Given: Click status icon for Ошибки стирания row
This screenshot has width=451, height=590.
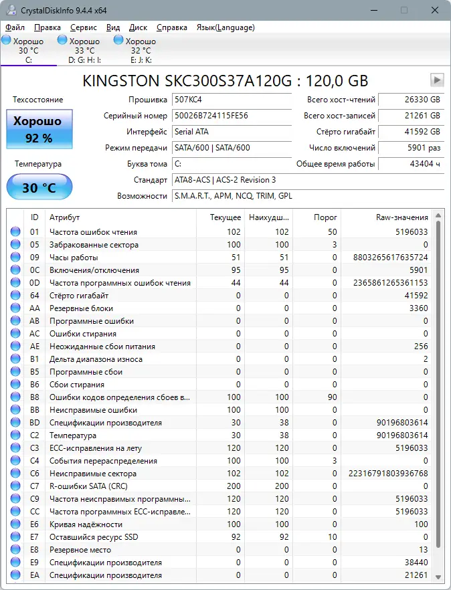Looking at the screenshot, I should 15,334.
